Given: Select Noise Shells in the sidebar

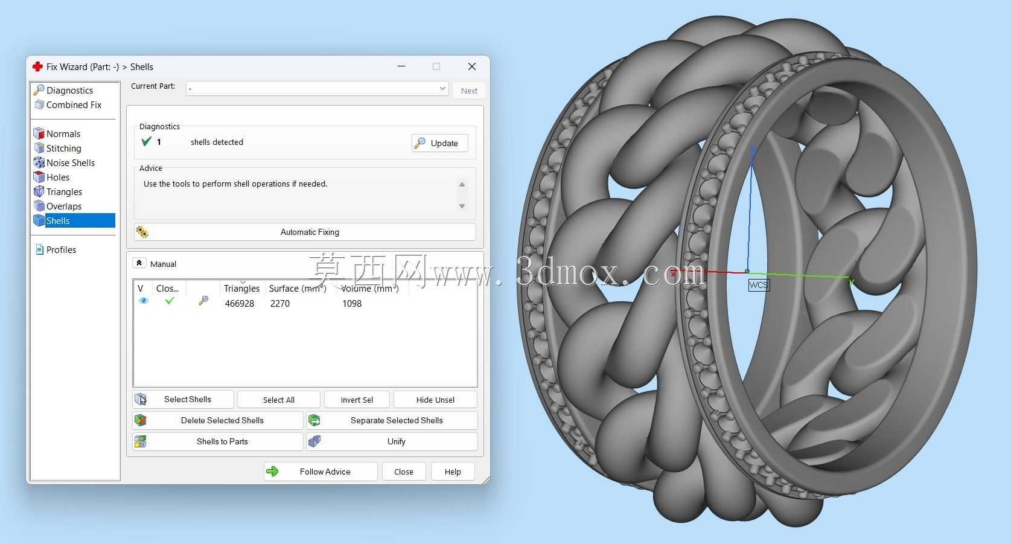Looking at the screenshot, I should [x=71, y=163].
